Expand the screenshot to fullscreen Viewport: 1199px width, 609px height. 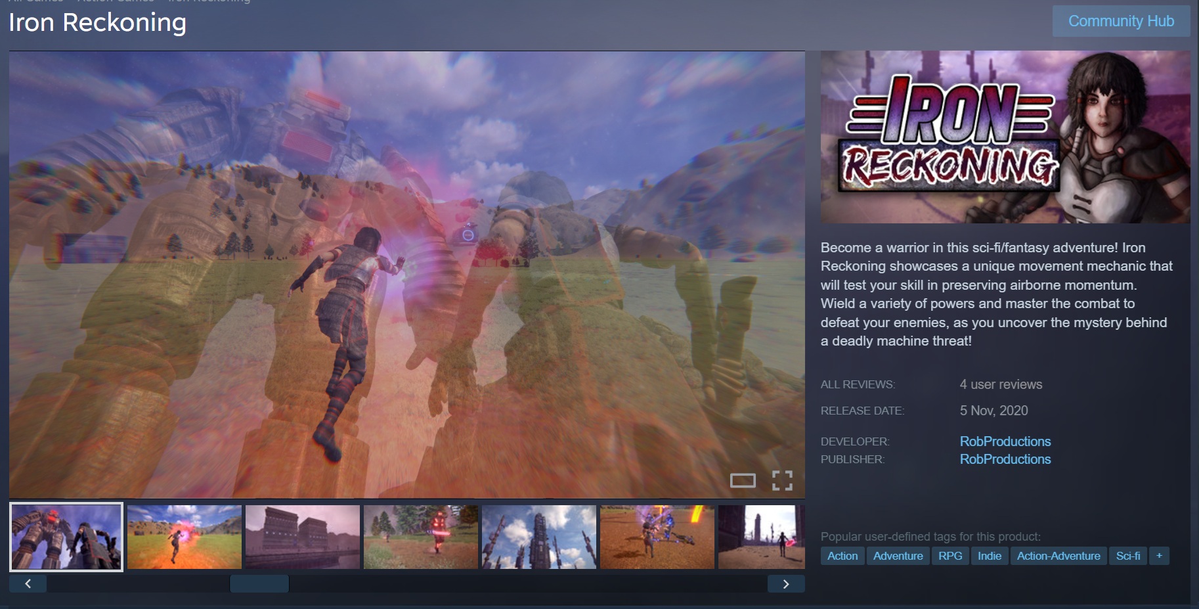click(x=782, y=481)
